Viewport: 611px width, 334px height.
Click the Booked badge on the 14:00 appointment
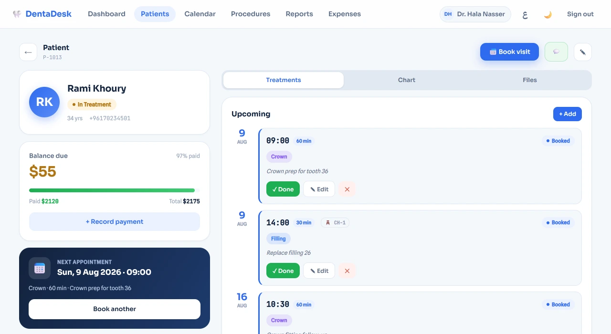[x=558, y=222]
